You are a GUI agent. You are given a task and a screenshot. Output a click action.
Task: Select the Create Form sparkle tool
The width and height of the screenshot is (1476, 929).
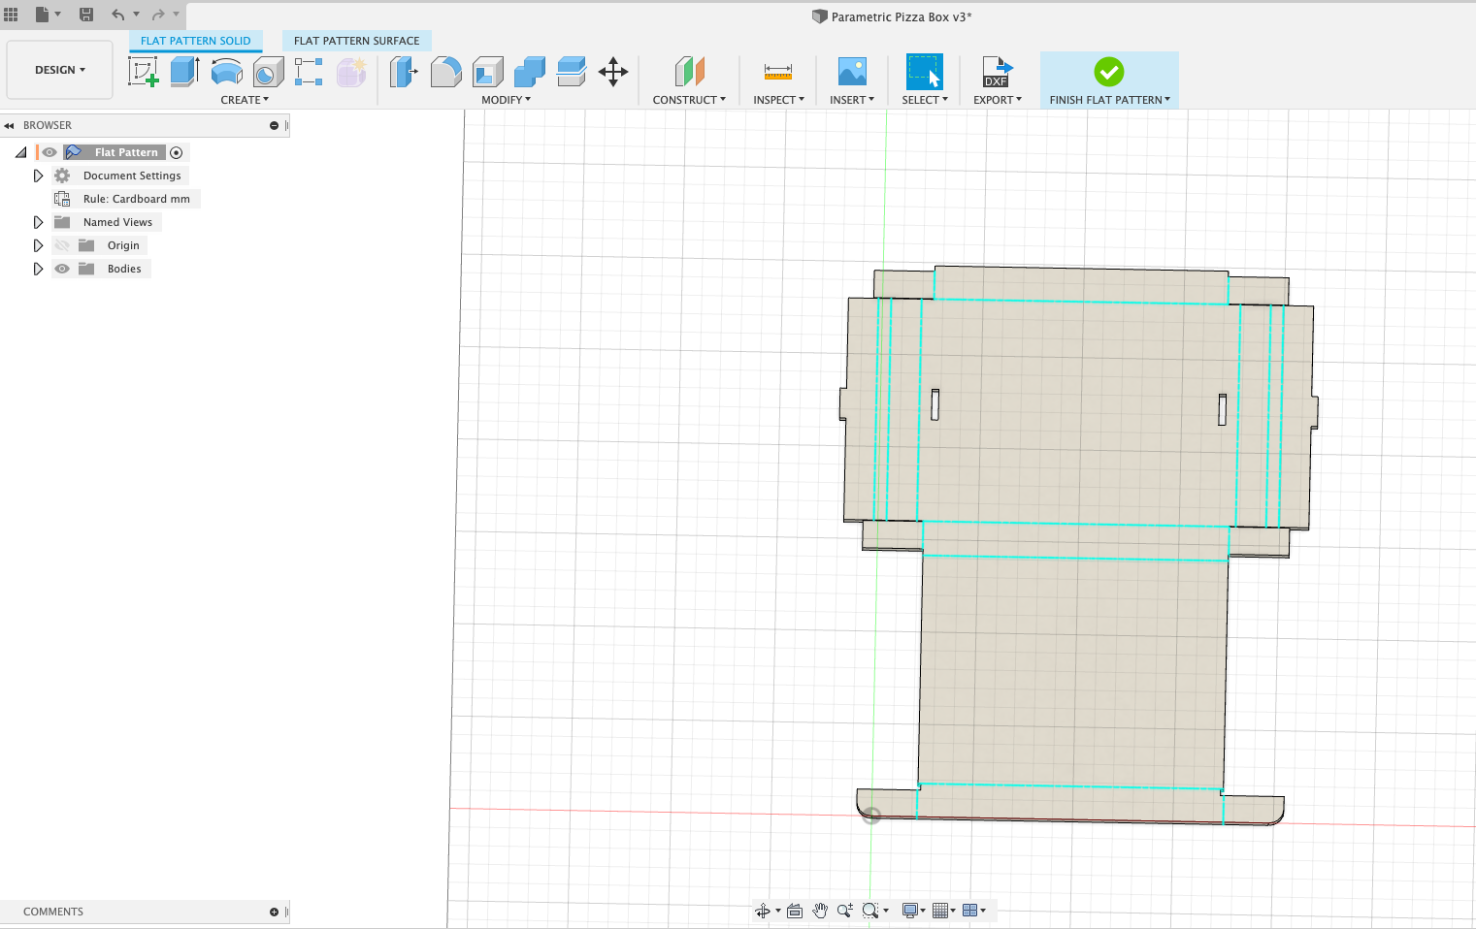[x=351, y=71]
